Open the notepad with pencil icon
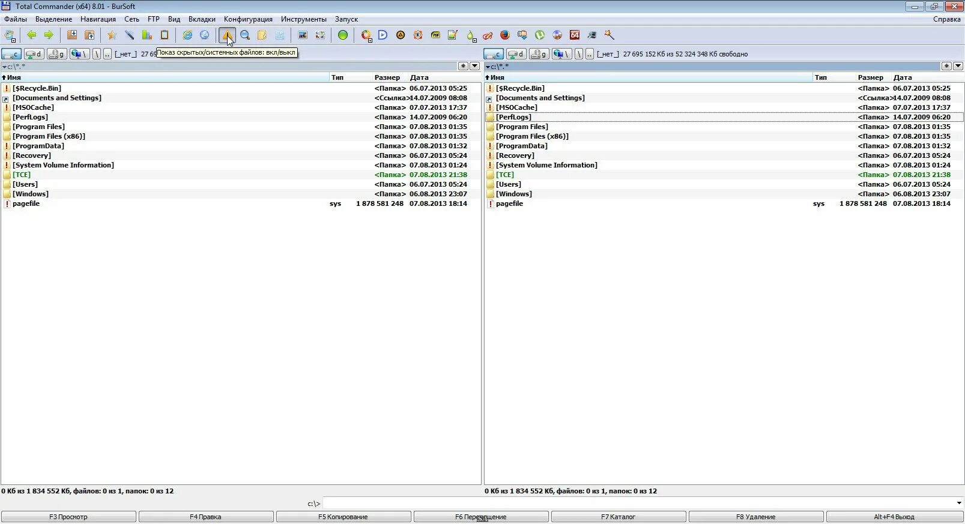Image resolution: width=965 pixels, height=524 pixels. [453, 35]
